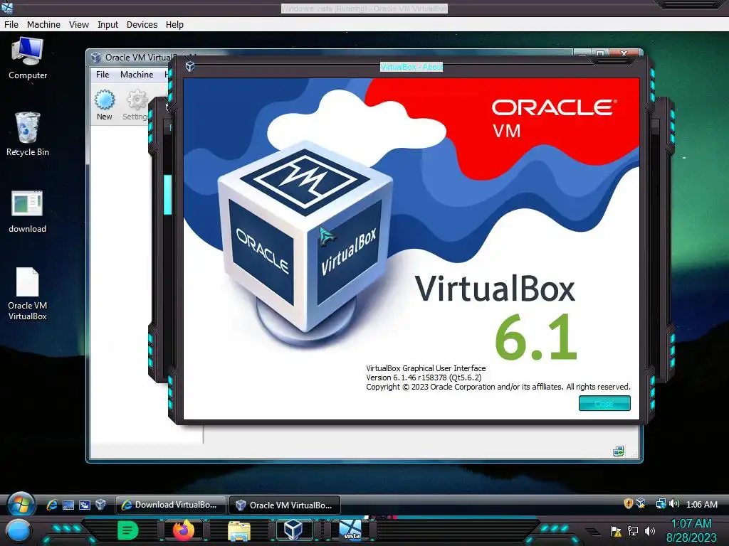
Task: Click the VirtualBox cube logo image
Action: 305,244
